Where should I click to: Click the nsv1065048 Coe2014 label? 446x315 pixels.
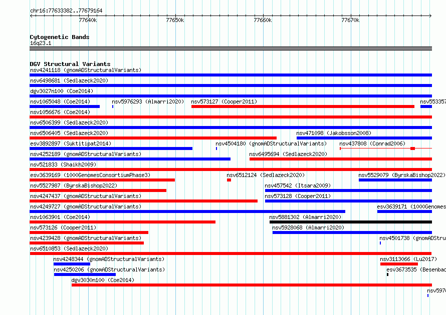click(x=60, y=101)
